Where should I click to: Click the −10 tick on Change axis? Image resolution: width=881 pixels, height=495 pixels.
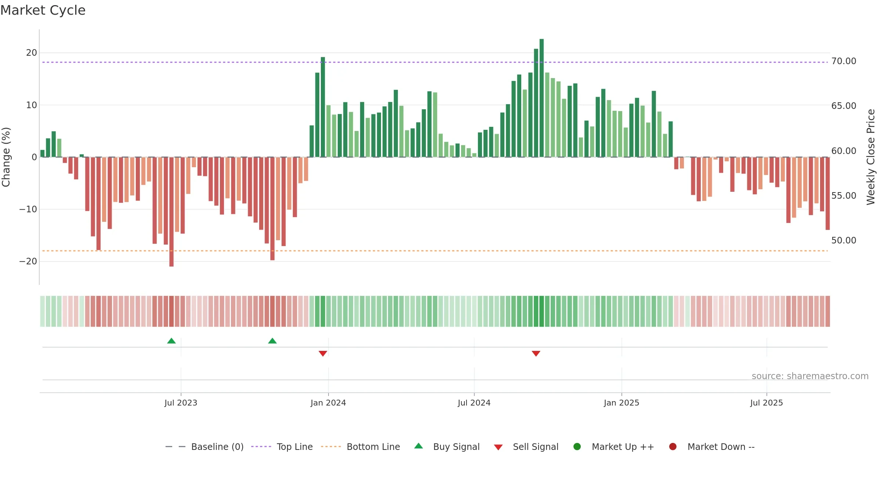pos(28,209)
